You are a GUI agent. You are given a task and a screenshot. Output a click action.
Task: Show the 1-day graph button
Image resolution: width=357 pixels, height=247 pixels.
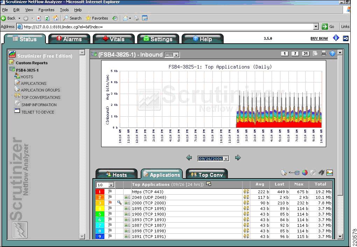tap(284, 53)
